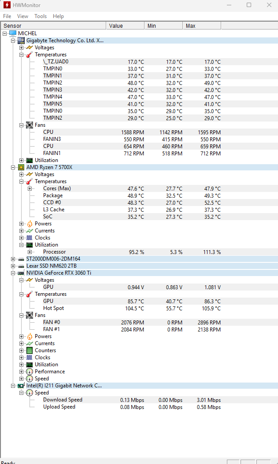Collapse the motherboard Temperatures node

tap(21, 55)
